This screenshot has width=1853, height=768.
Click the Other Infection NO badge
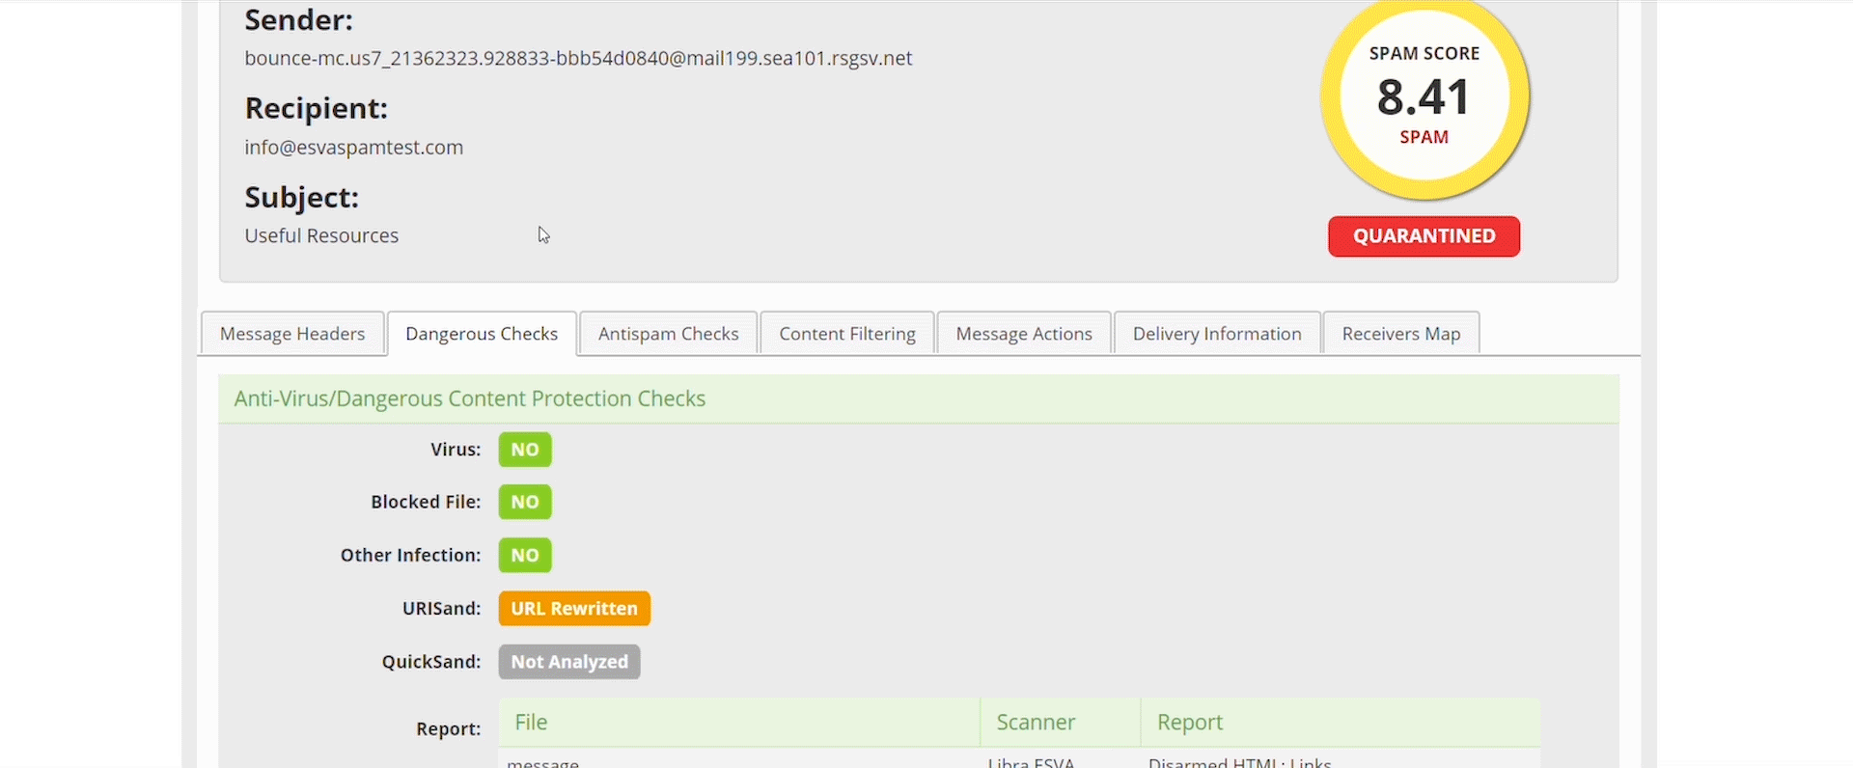click(525, 556)
